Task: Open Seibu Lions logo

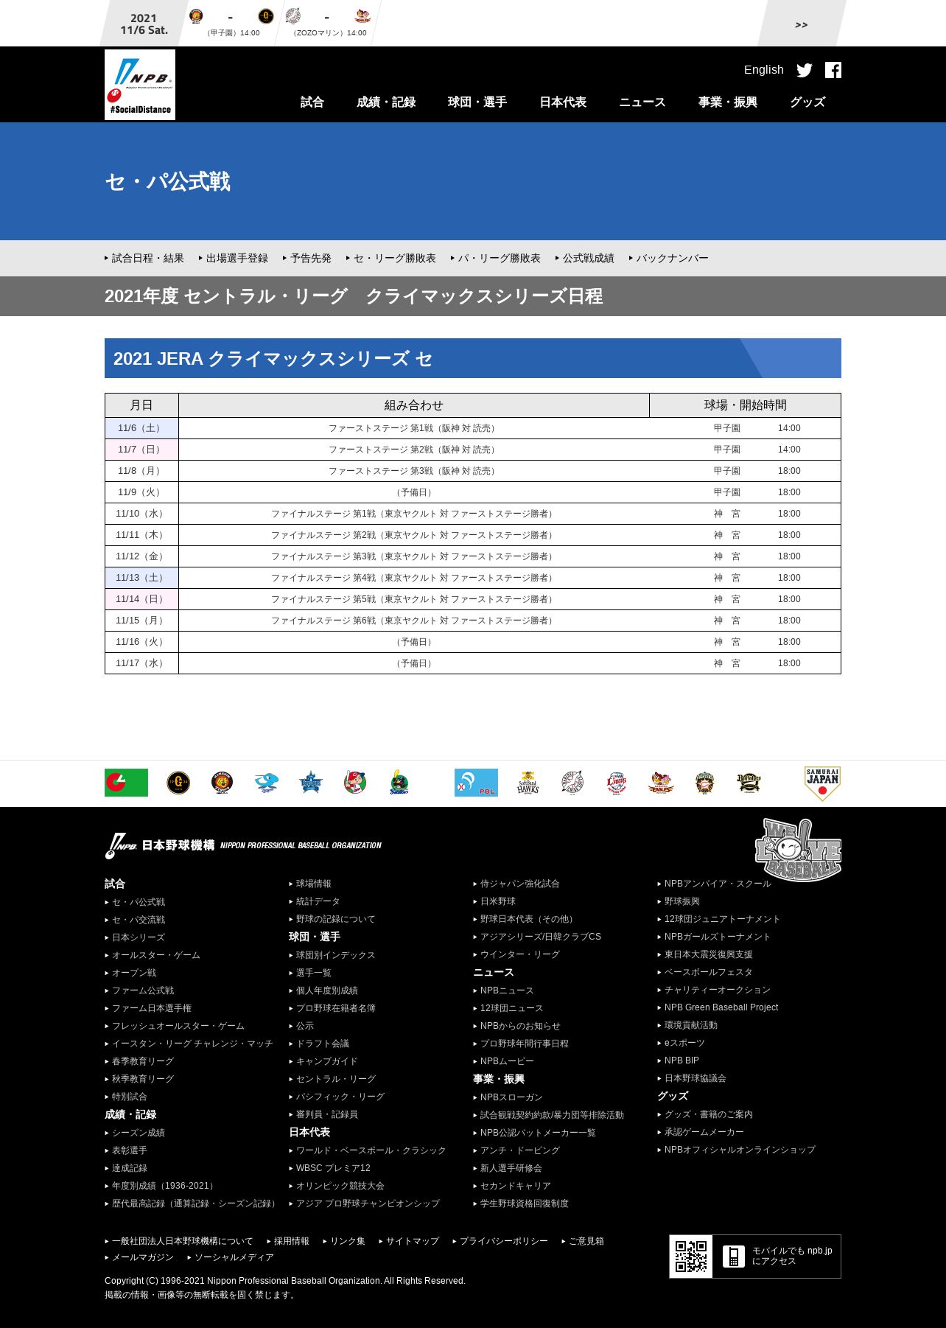Action: [617, 783]
